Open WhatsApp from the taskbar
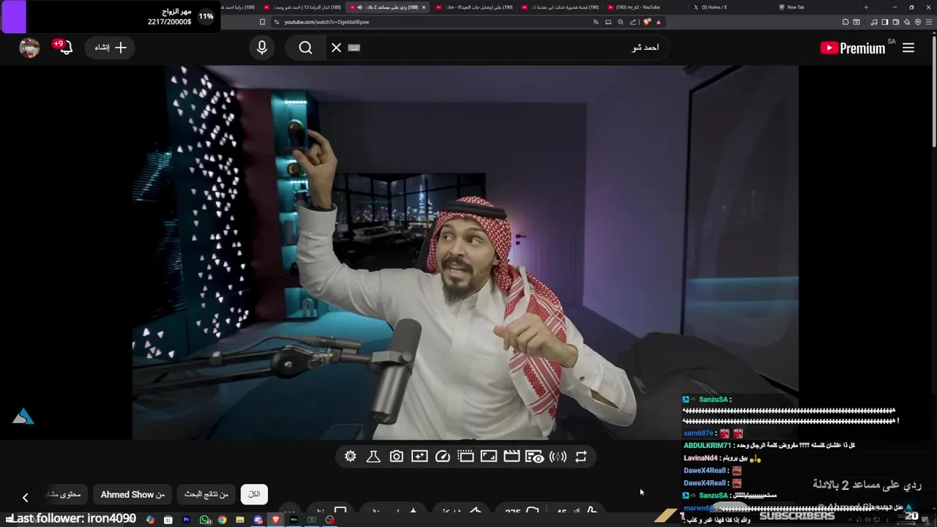The width and height of the screenshot is (937, 527). pyautogui.click(x=204, y=520)
